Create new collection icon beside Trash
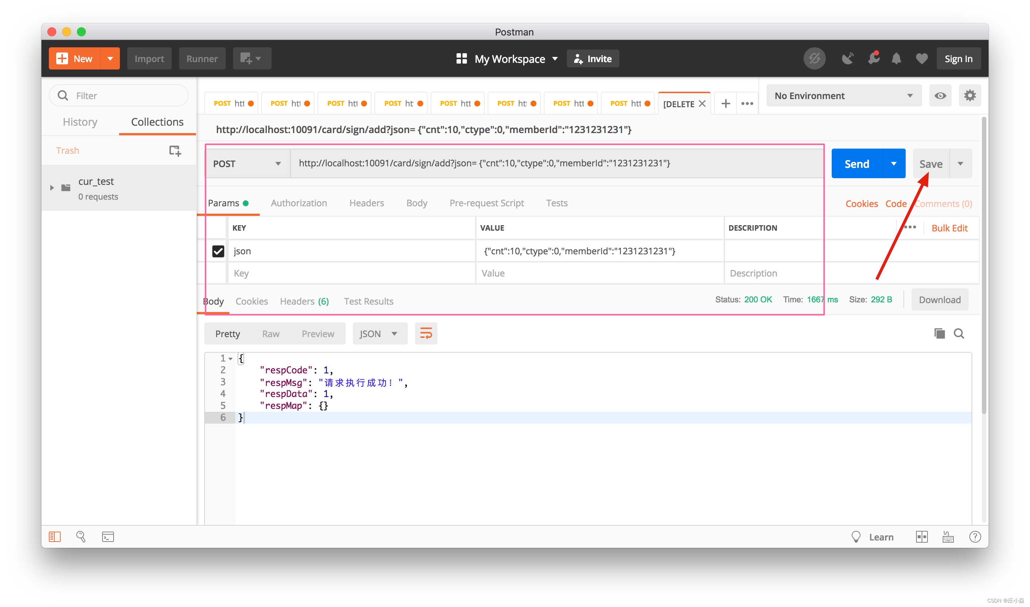The image size is (1030, 607). [x=175, y=150]
